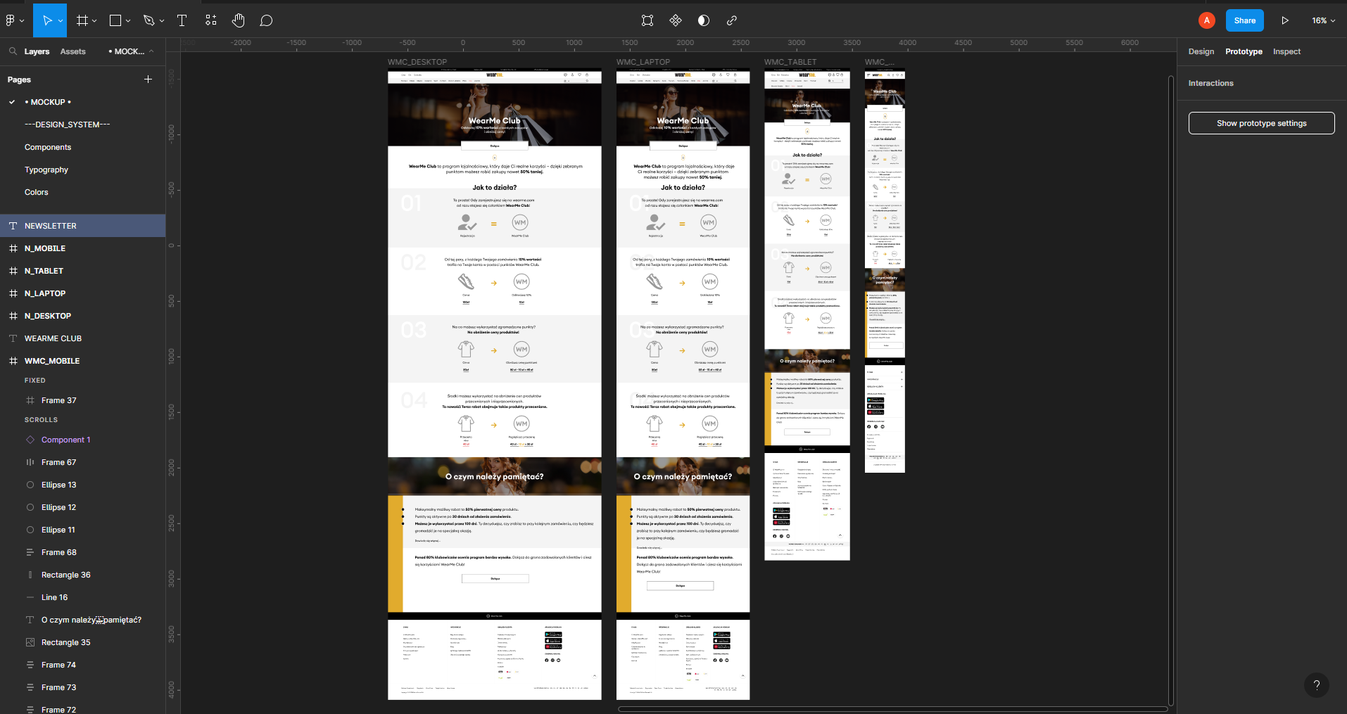Select the WMC_LAPTOP frame title on canvas
Image resolution: width=1347 pixels, height=714 pixels.
[643, 62]
